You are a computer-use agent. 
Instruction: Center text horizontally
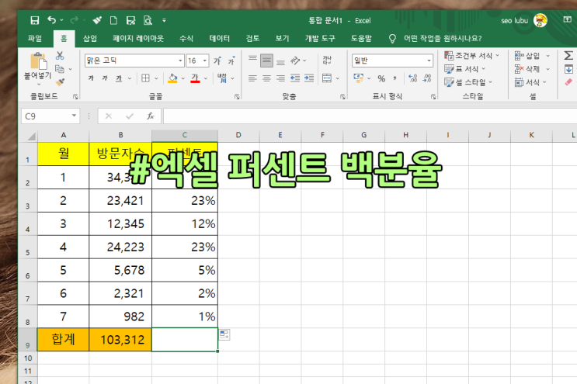coord(266,78)
